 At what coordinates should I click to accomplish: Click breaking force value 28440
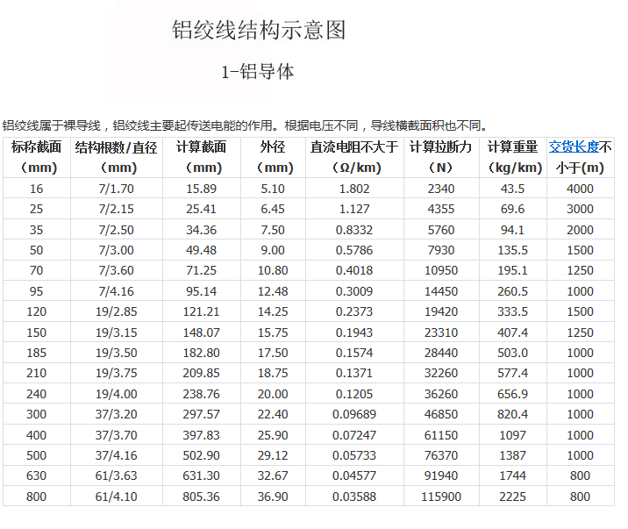pyautogui.click(x=441, y=353)
